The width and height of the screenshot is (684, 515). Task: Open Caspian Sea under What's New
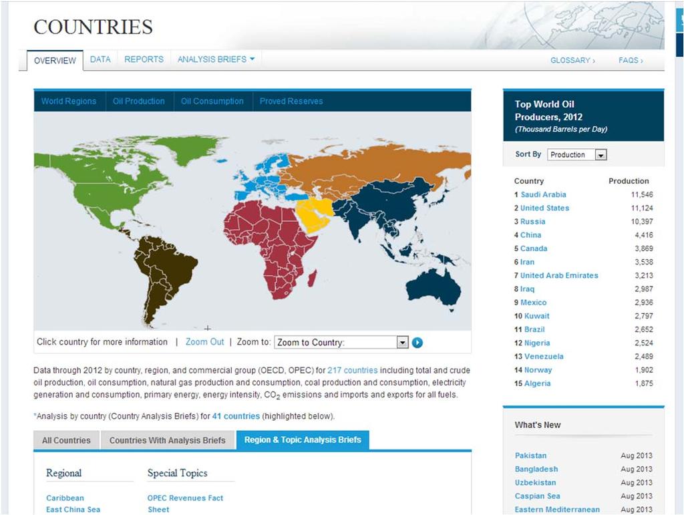coord(537,496)
